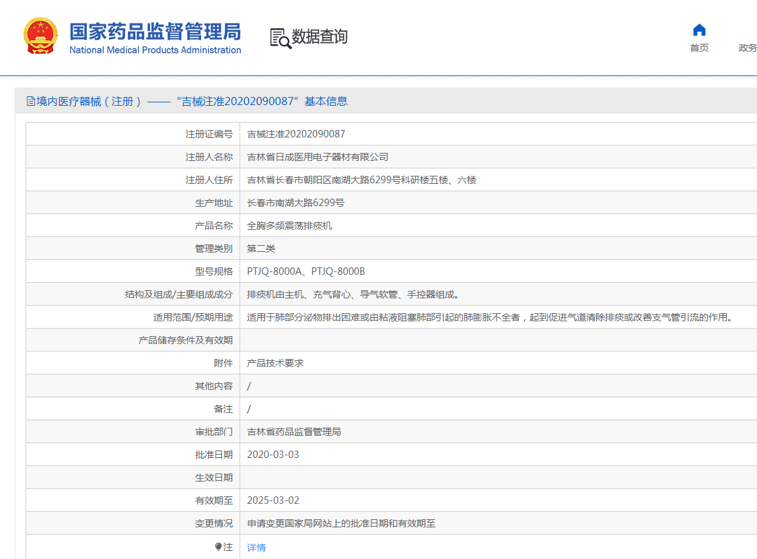Click the 注册人住所 label

(x=209, y=180)
